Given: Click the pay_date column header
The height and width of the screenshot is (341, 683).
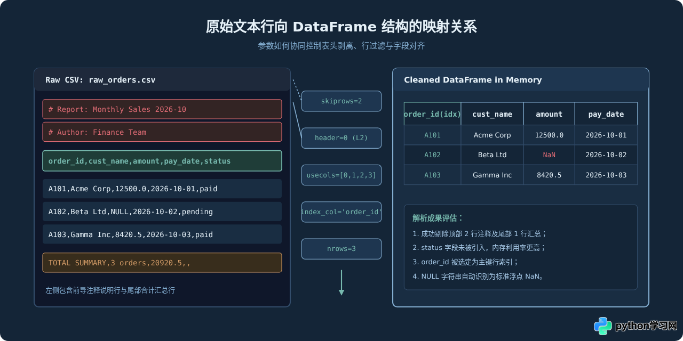Looking at the screenshot, I should [x=606, y=114].
